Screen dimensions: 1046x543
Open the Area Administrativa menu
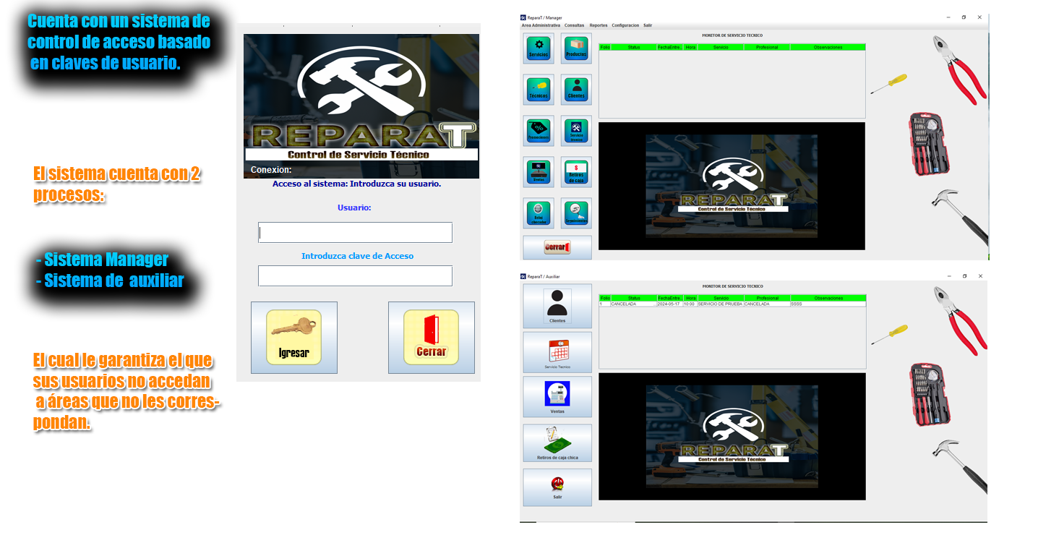coord(541,25)
